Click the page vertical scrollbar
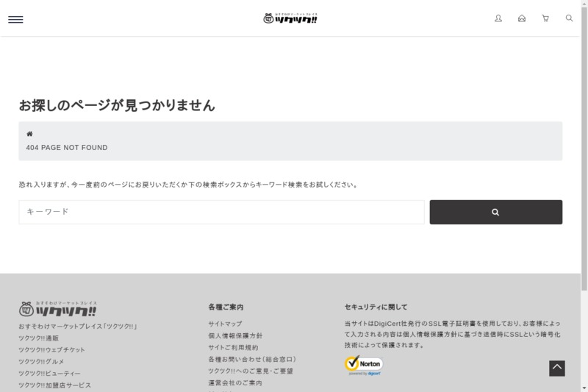This screenshot has height=392, width=588. point(584,147)
